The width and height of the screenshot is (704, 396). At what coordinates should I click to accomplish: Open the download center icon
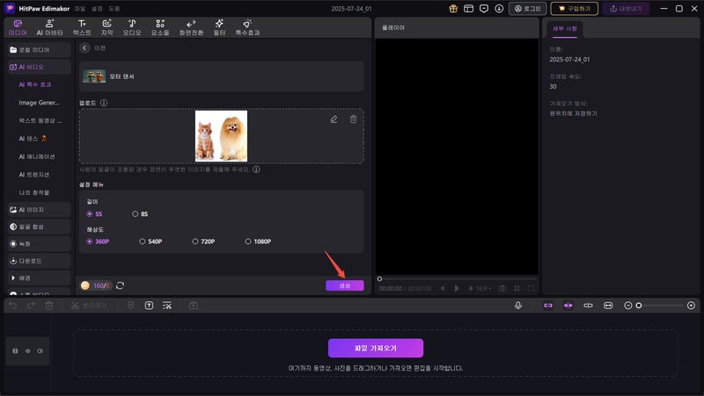point(499,9)
